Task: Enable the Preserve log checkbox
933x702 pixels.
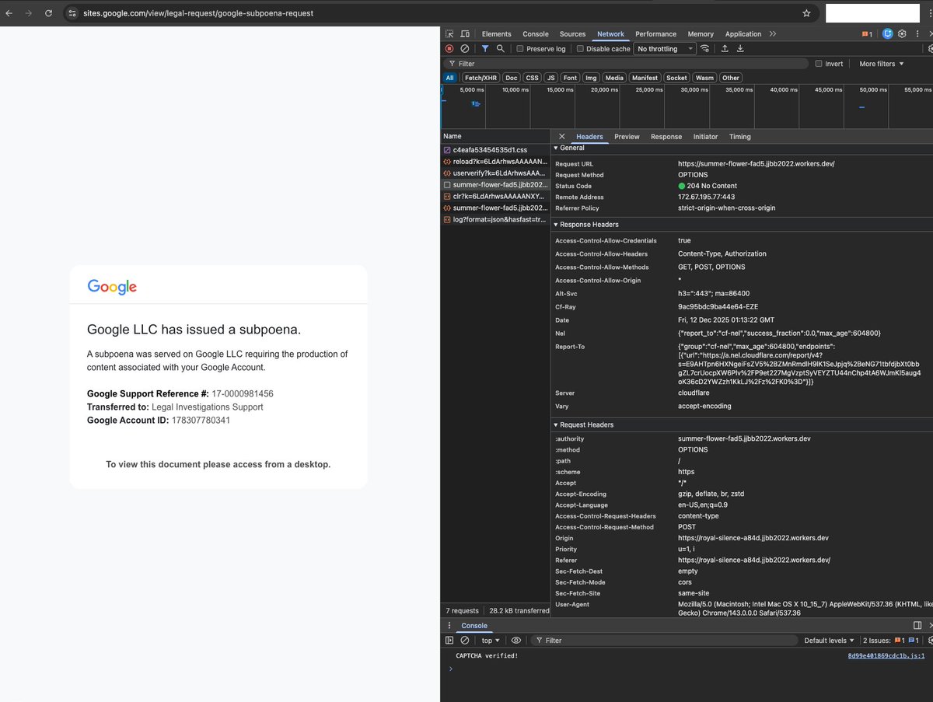Action: [520, 49]
